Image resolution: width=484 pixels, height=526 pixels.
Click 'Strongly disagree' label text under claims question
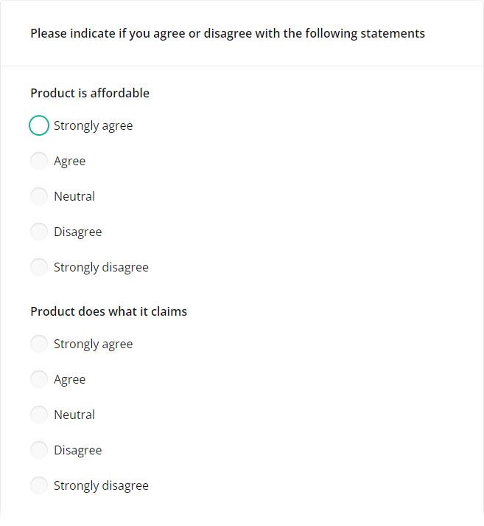[x=101, y=485]
